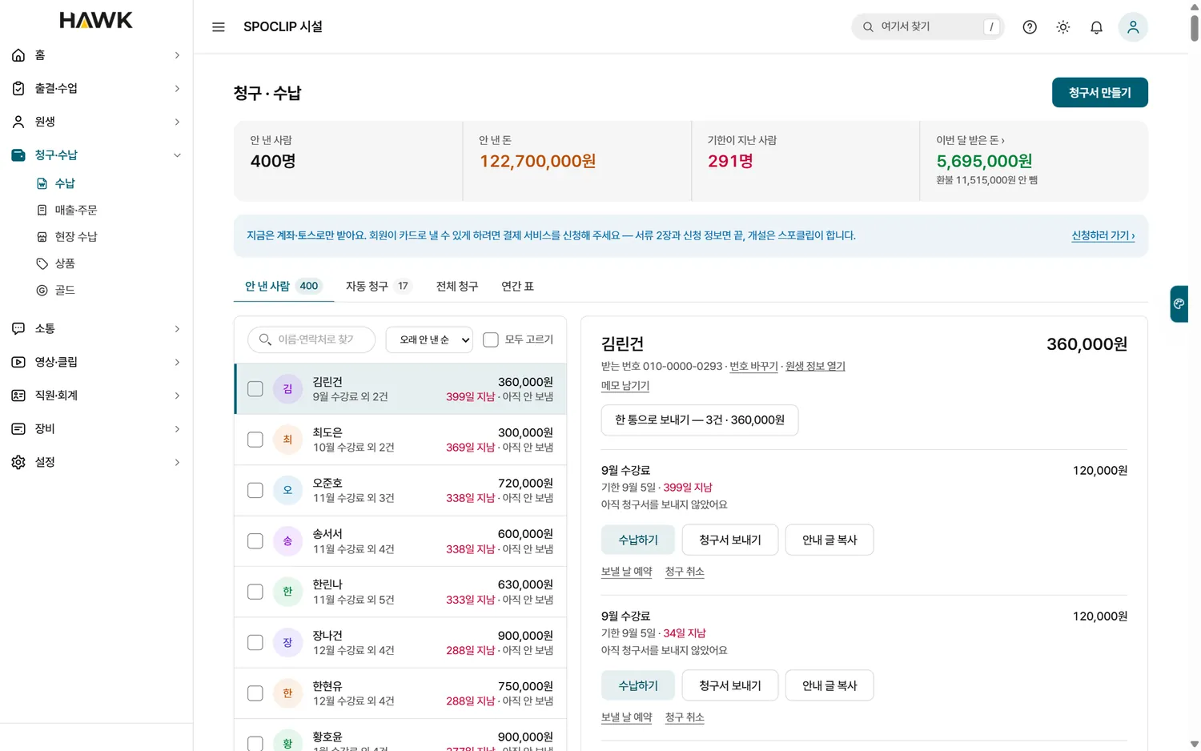Select the checkbox for 송서서
This screenshot has height=751, width=1201.
(x=255, y=541)
